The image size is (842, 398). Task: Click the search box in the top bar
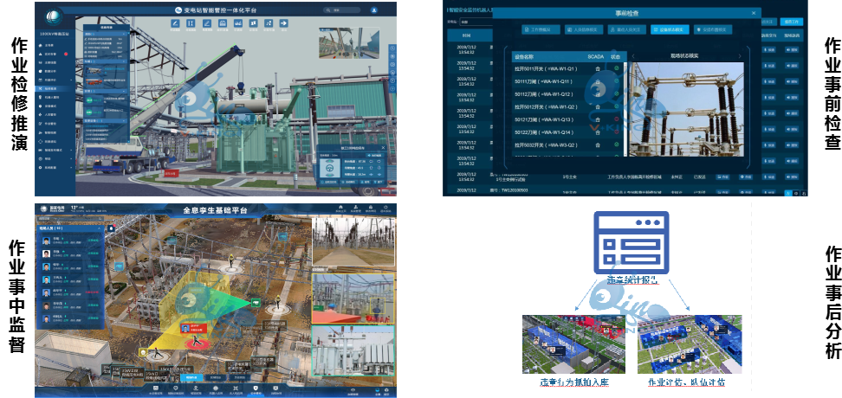click(340, 10)
